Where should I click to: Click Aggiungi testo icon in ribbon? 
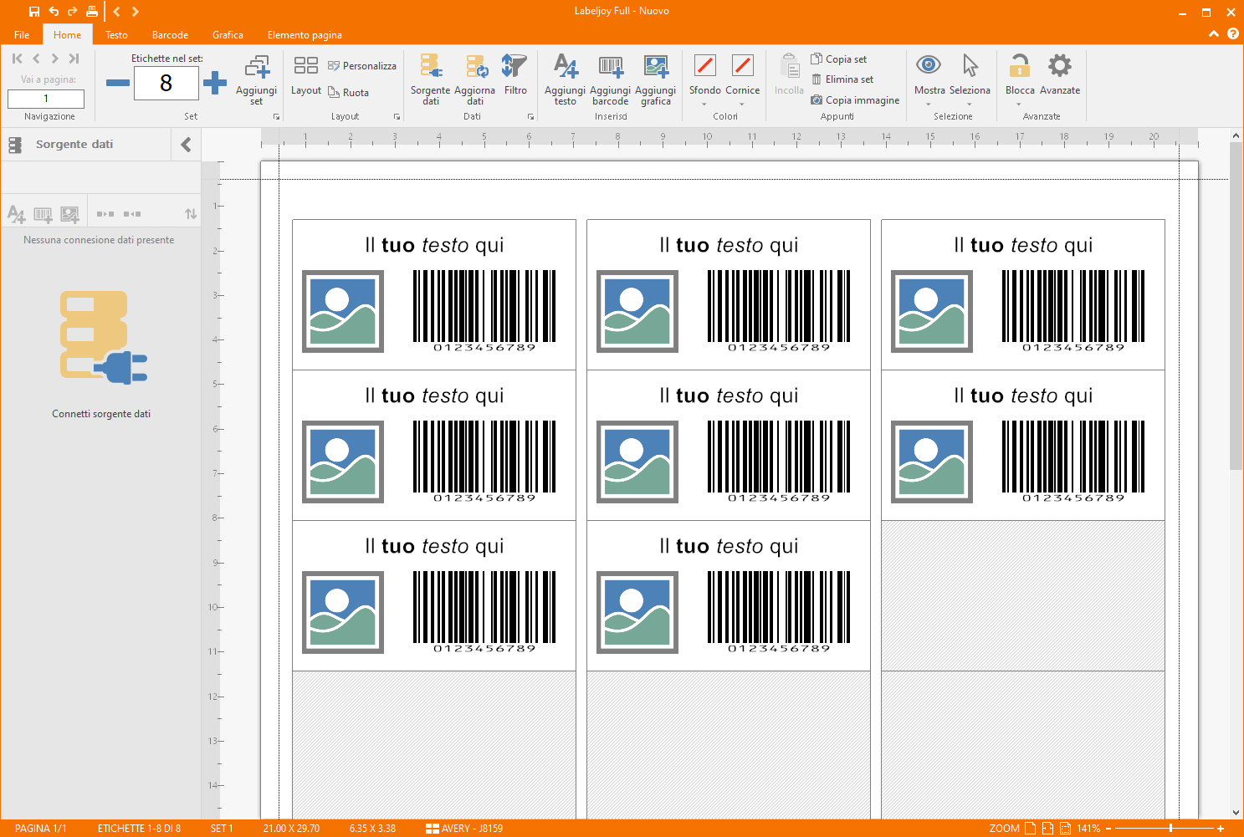565,67
